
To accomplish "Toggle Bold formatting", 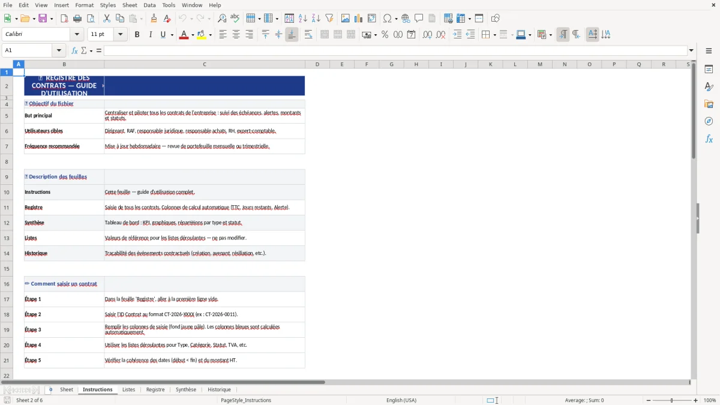I will (x=137, y=35).
